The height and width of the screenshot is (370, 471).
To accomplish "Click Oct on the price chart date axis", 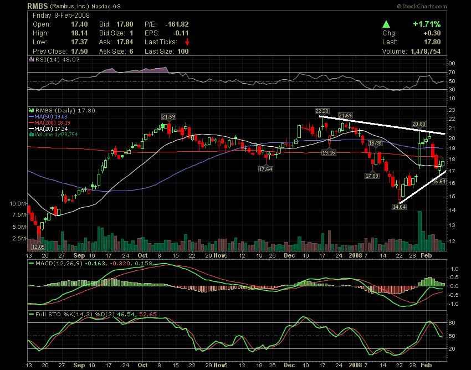I will [x=142, y=255].
